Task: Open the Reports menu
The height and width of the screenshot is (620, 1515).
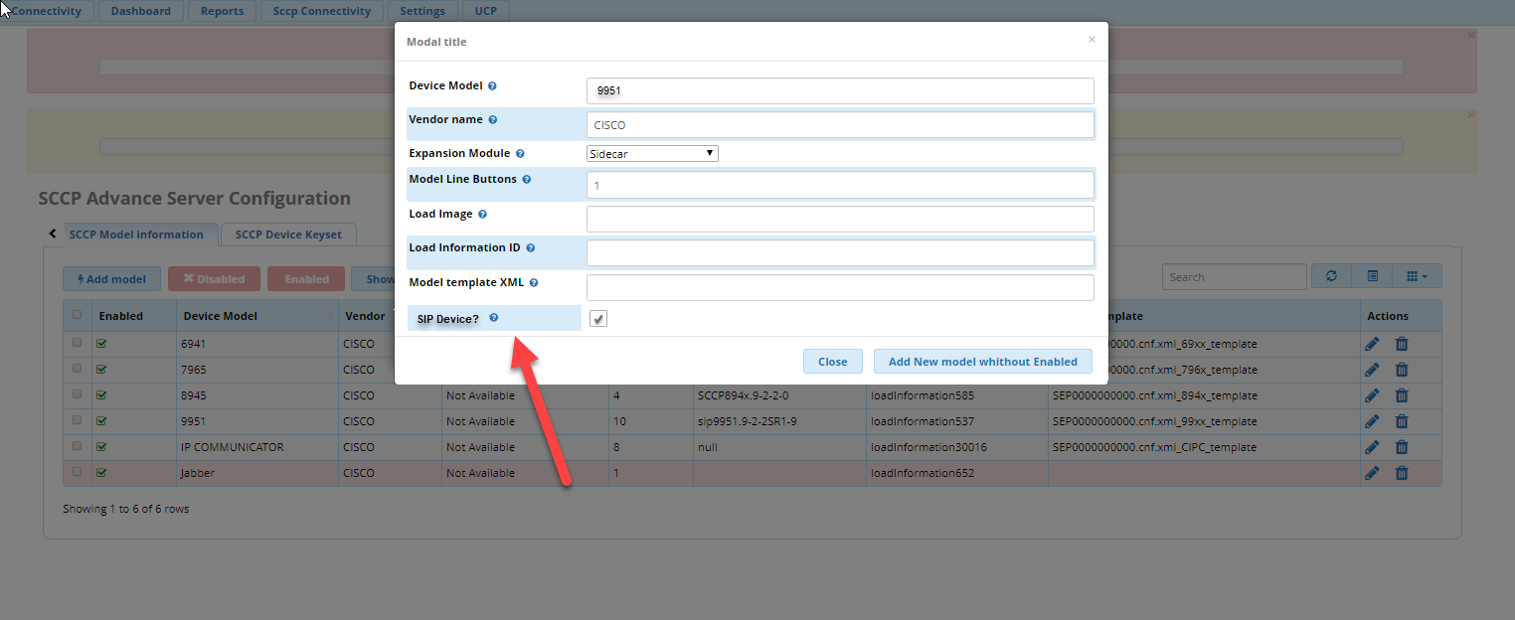Action: pos(222,12)
